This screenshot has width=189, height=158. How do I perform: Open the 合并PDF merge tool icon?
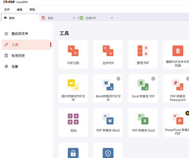point(108,51)
